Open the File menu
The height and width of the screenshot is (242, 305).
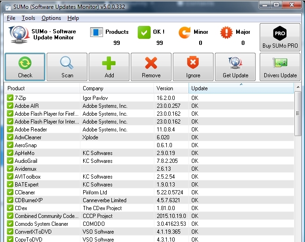[x=11, y=18]
